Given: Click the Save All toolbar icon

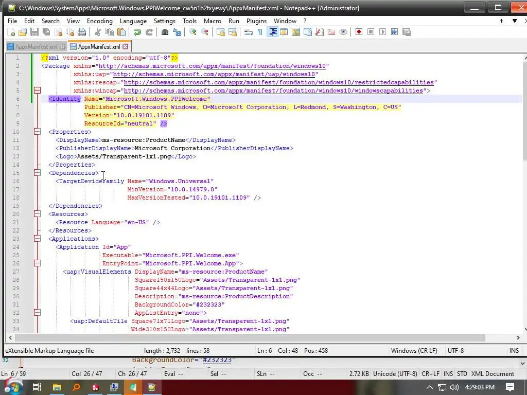Looking at the screenshot, I should pos(46,32).
